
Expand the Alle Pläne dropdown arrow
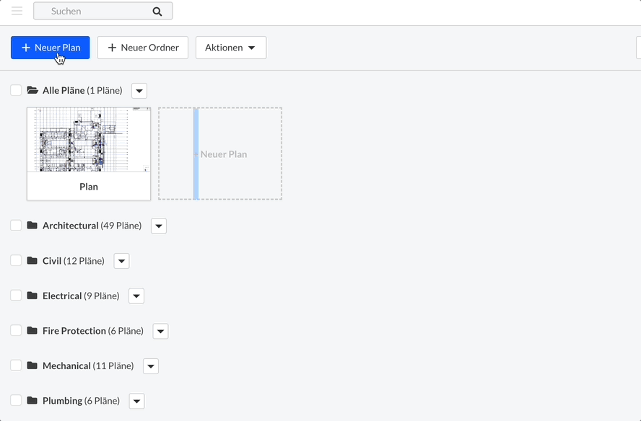click(x=139, y=90)
